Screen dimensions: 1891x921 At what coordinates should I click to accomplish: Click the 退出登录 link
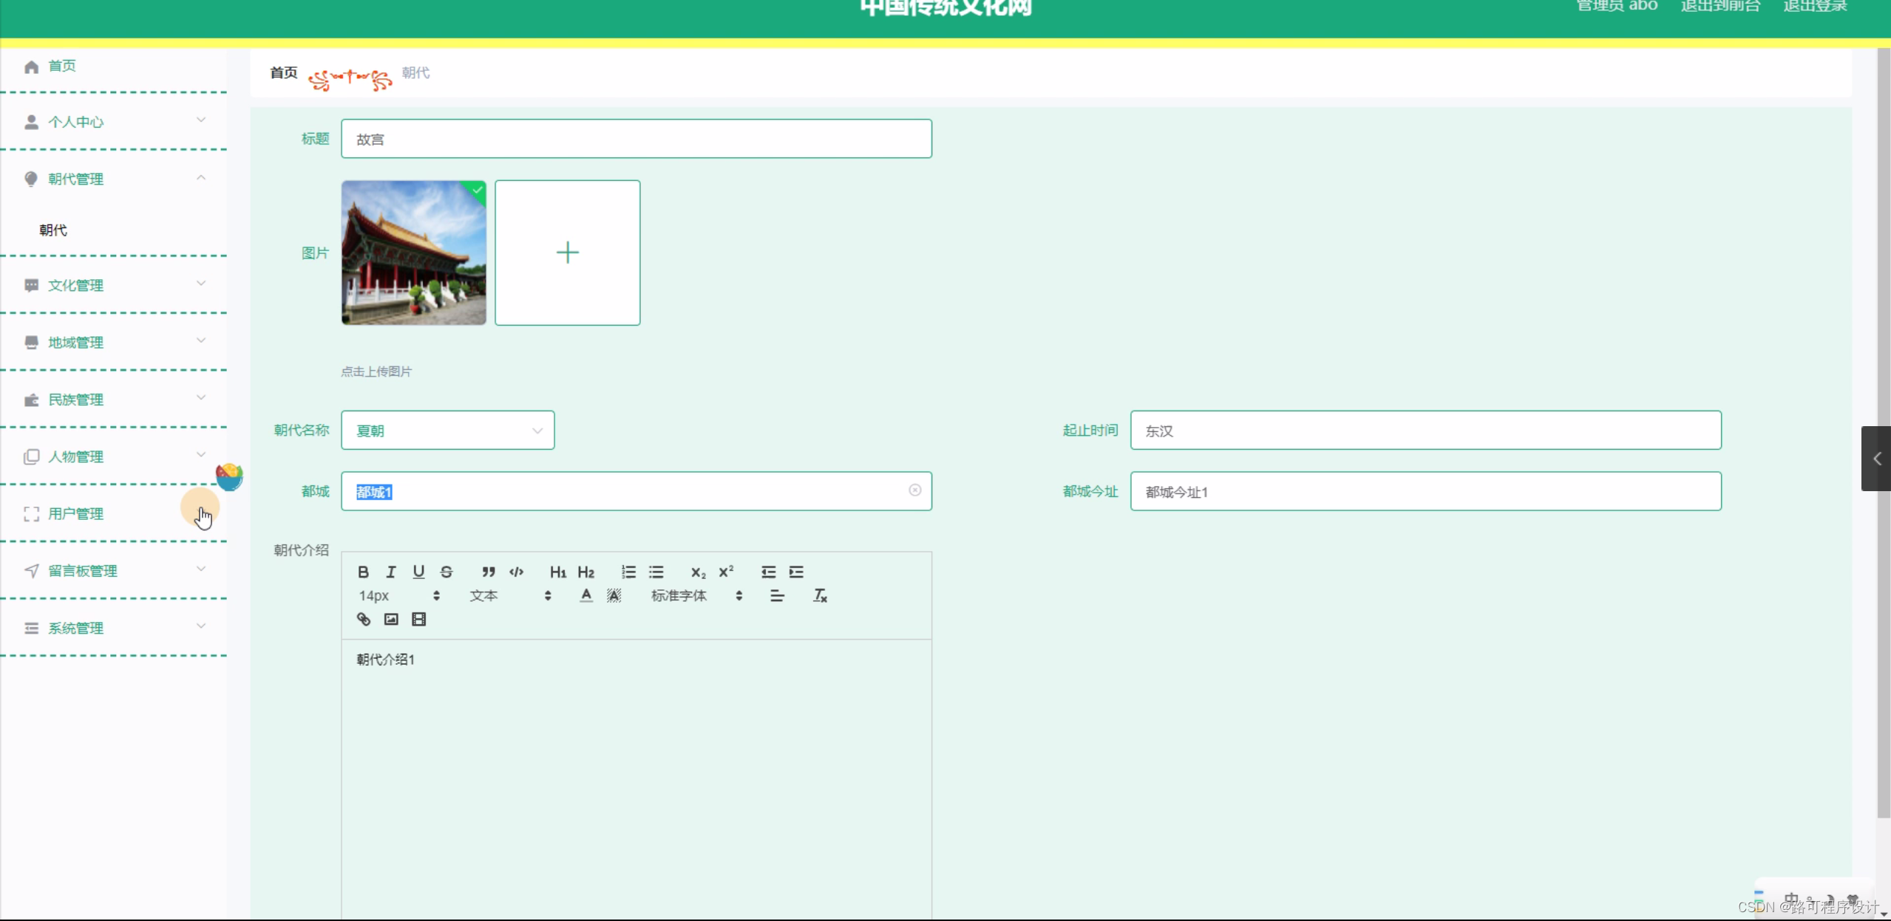[1815, 7]
